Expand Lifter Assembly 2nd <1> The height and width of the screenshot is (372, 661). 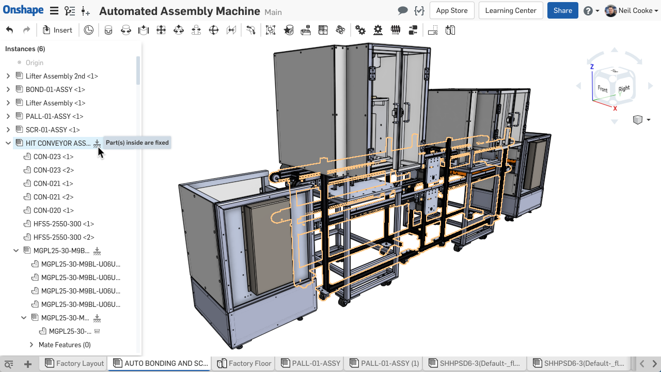8,76
